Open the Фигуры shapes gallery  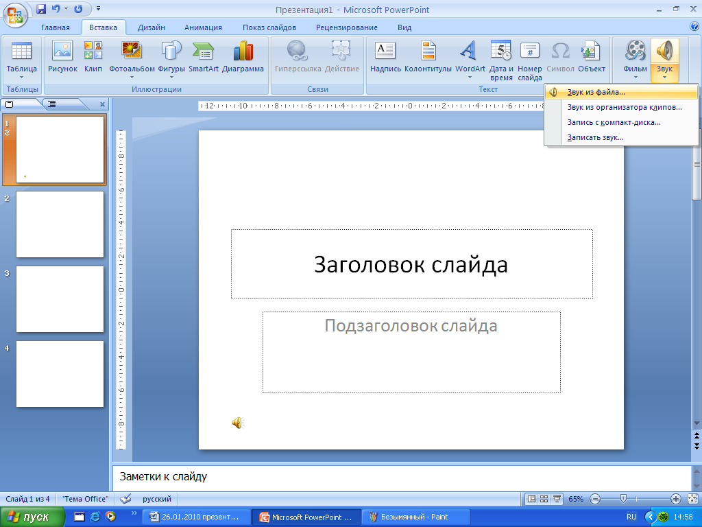pyautogui.click(x=171, y=60)
